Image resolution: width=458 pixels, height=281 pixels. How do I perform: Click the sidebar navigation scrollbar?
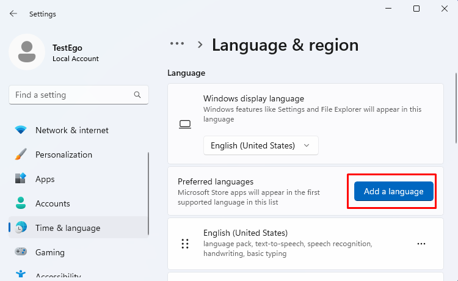148,194
